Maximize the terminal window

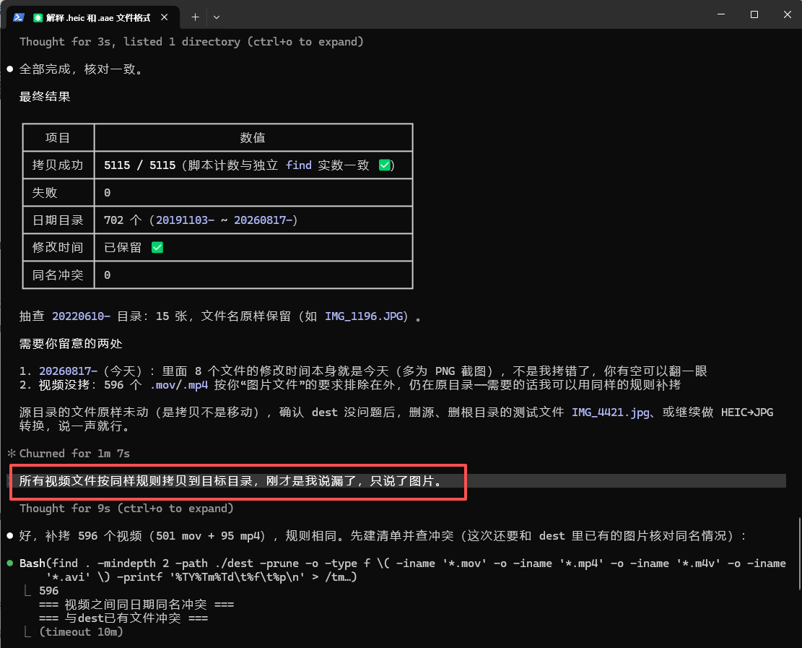tap(754, 15)
